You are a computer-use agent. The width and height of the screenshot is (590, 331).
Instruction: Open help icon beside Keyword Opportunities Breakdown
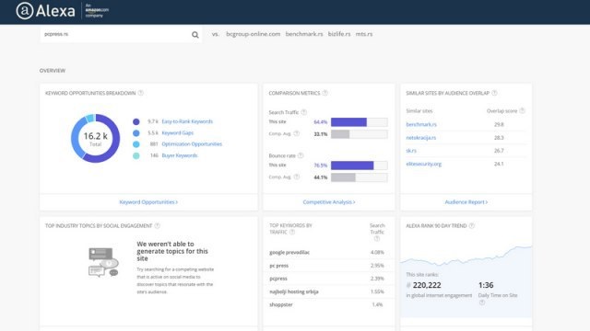[x=140, y=93]
